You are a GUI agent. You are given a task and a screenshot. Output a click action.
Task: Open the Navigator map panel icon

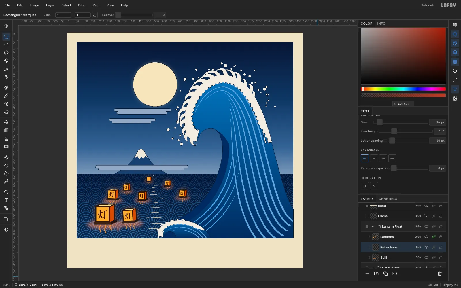455,25
